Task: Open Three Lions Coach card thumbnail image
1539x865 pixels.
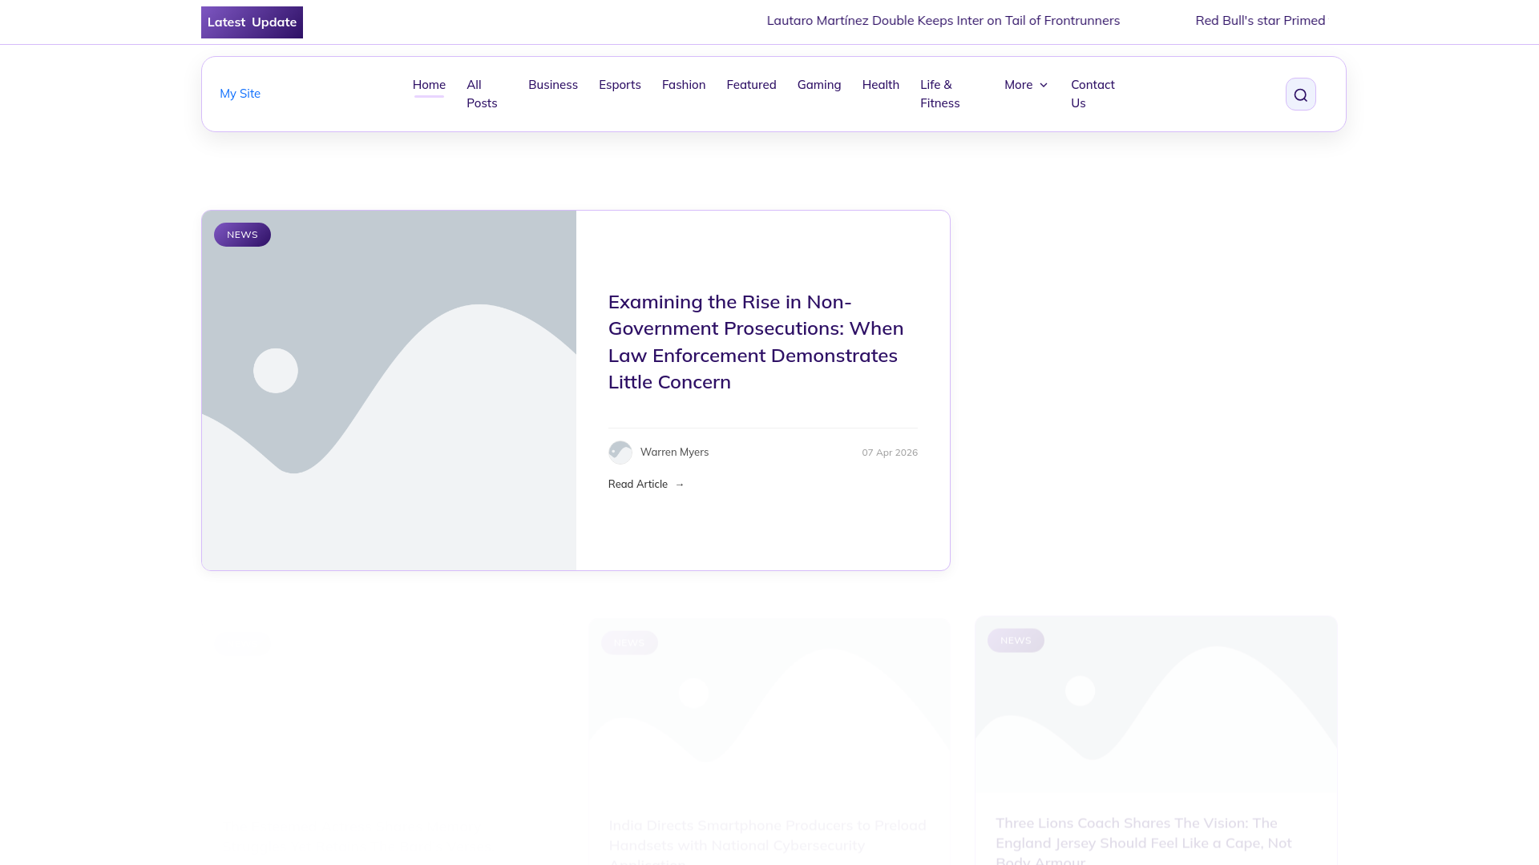Action: coord(1156,705)
